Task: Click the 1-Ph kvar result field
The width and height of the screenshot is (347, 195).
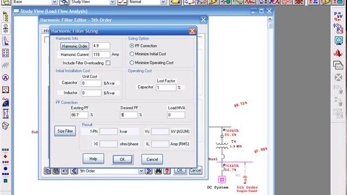Action: point(108,131)
